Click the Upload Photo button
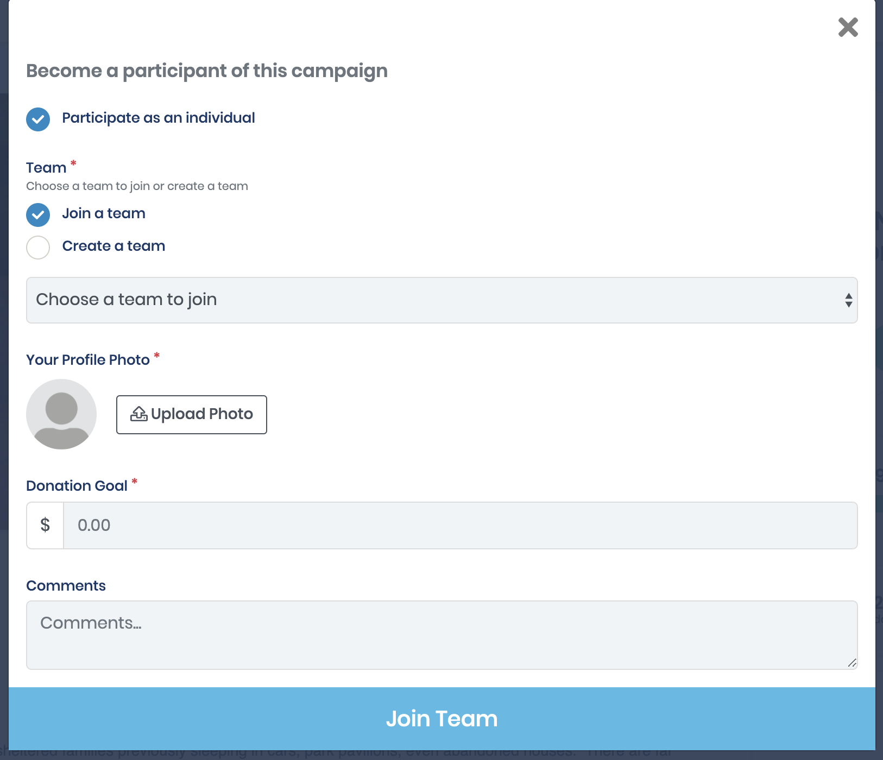 192,415
